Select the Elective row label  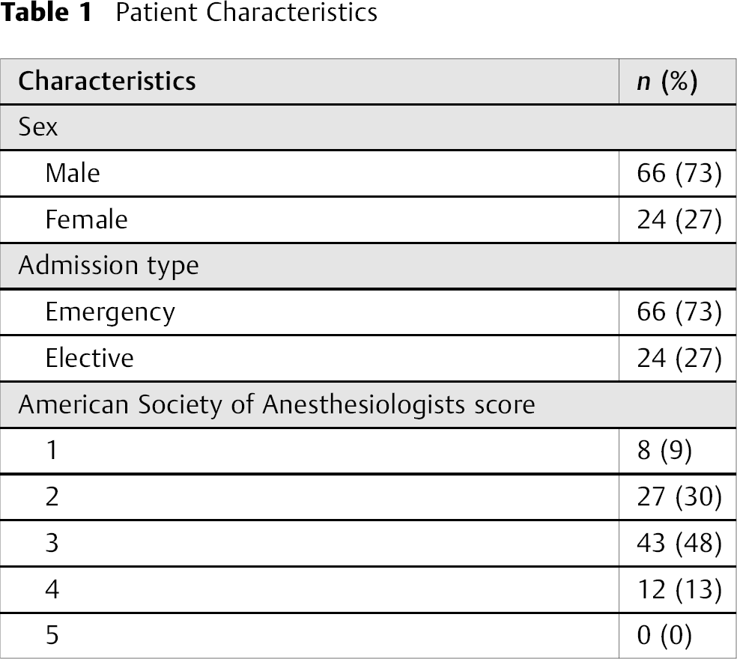tap(89, 358)
